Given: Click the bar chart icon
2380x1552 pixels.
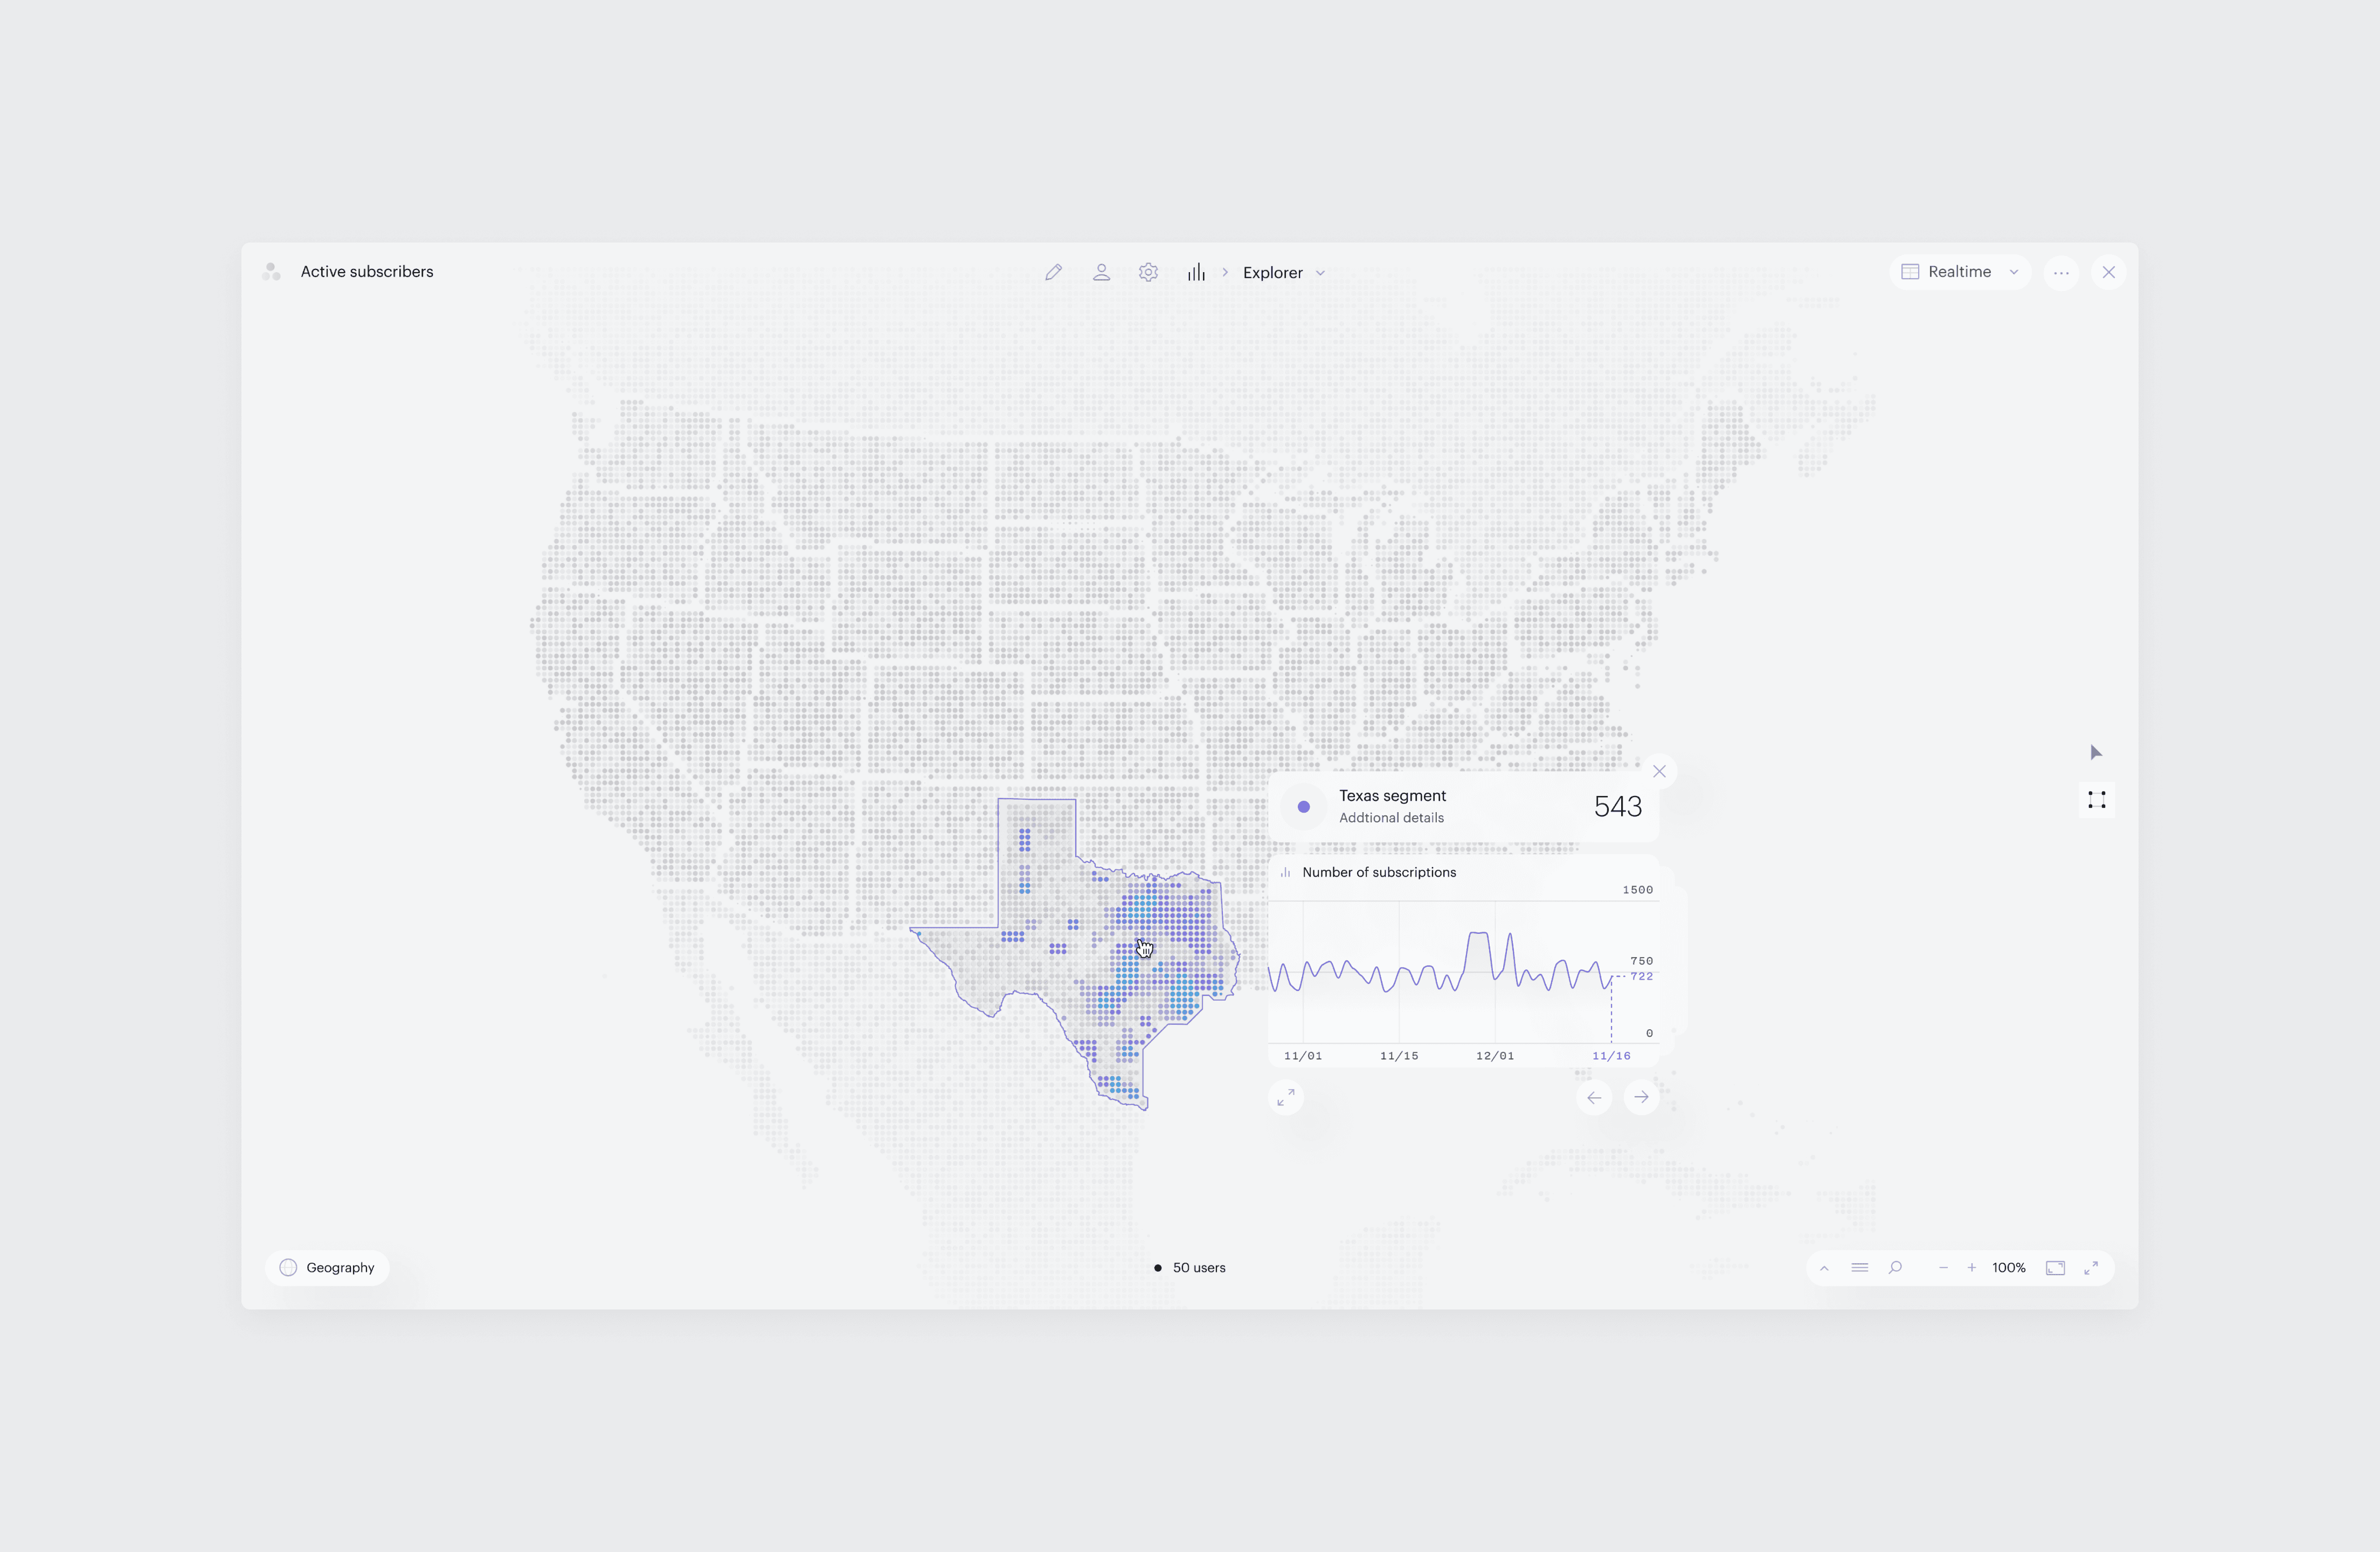Looking at the screenshot, I should [1196, 272].
